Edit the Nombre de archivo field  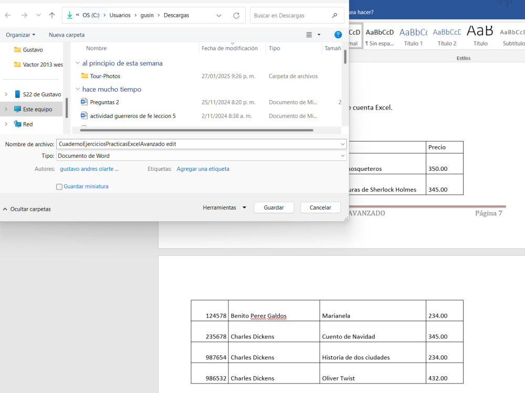click(x=201, y=144)
